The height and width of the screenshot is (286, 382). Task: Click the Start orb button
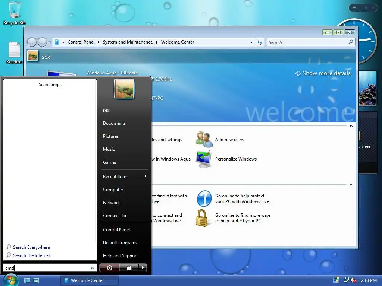11,280
